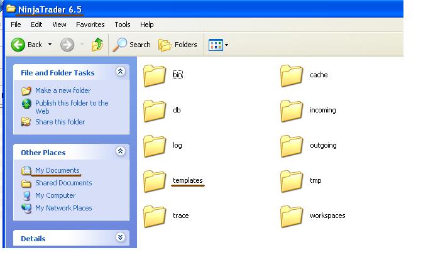Viewport: 433px width, 267px height.
Task: Click the tmp folder name label
Action: tap(315, 180)
